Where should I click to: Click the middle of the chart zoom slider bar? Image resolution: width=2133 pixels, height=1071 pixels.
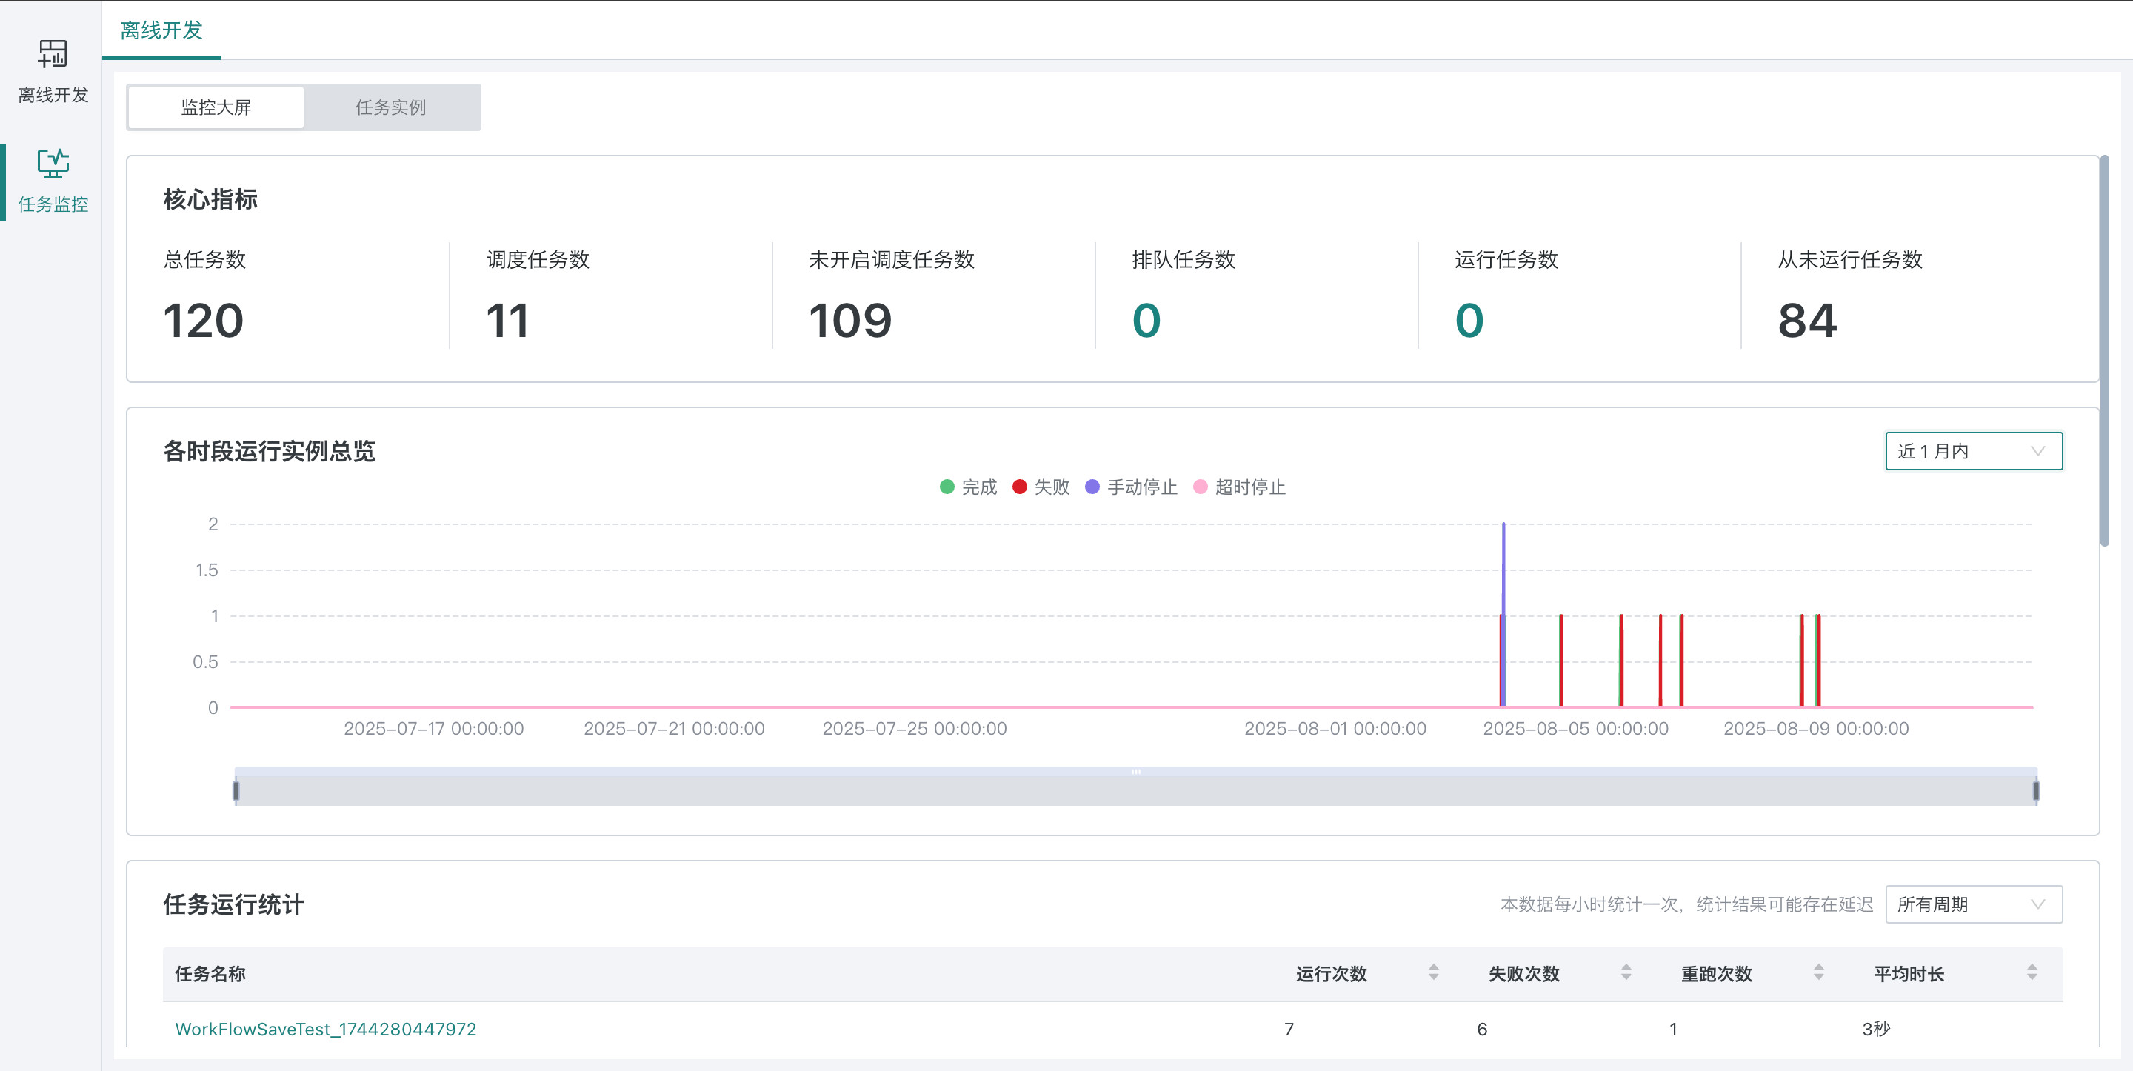coord(1136,787)
